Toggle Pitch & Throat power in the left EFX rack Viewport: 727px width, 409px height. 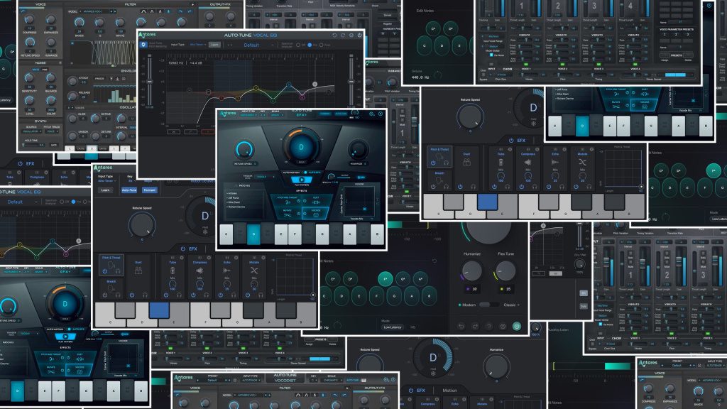105,271
